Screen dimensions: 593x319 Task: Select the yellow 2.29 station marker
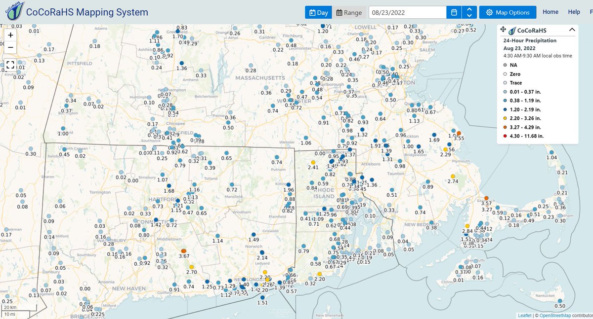pos(446,149)
